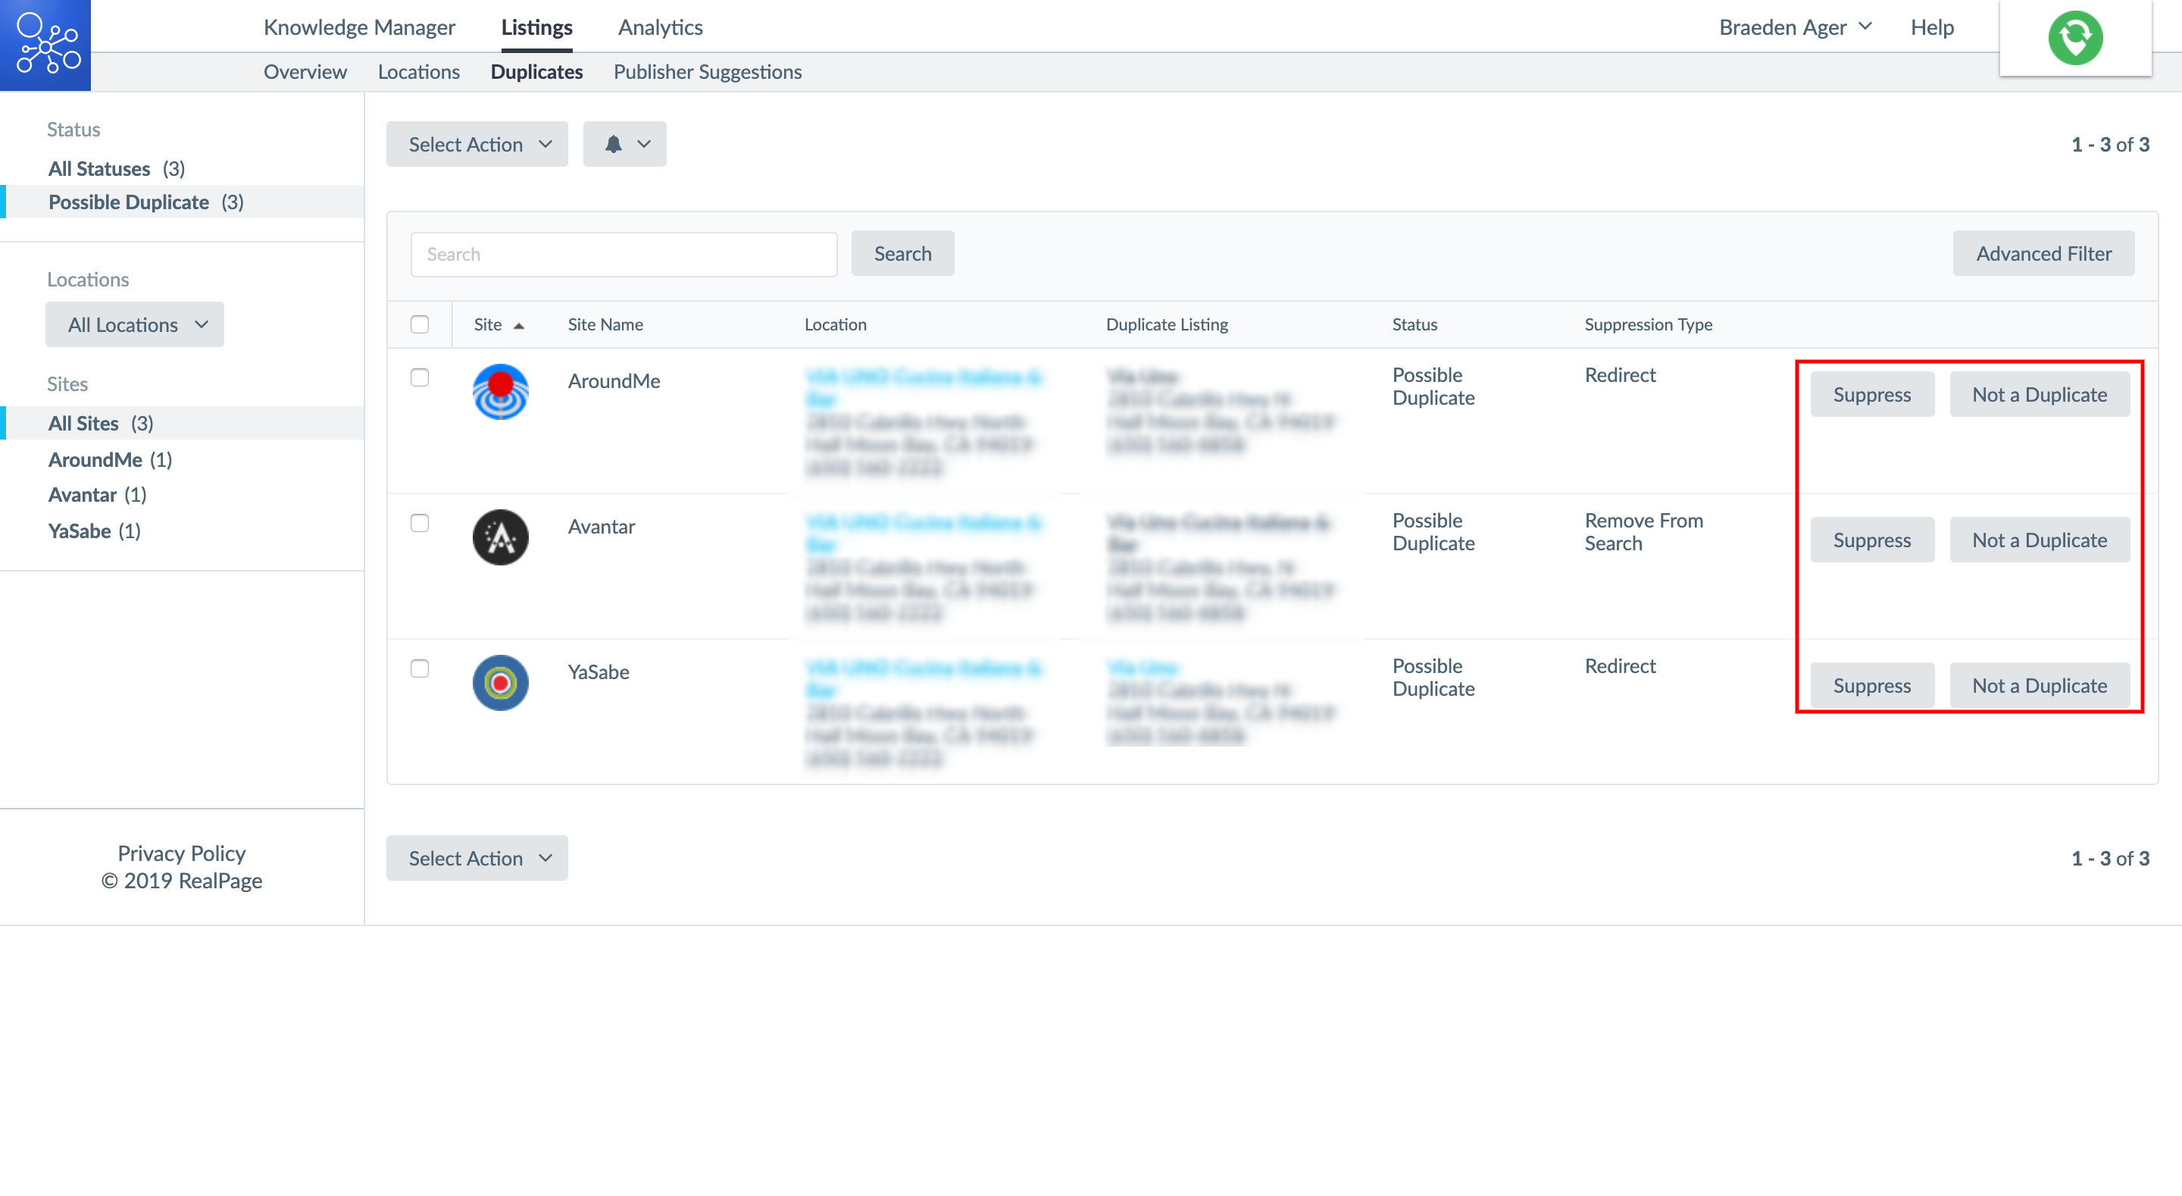The image size is (2182, 1196).
Task: Select the Duplicates sub-tab
Action: [x=536, y=72]
